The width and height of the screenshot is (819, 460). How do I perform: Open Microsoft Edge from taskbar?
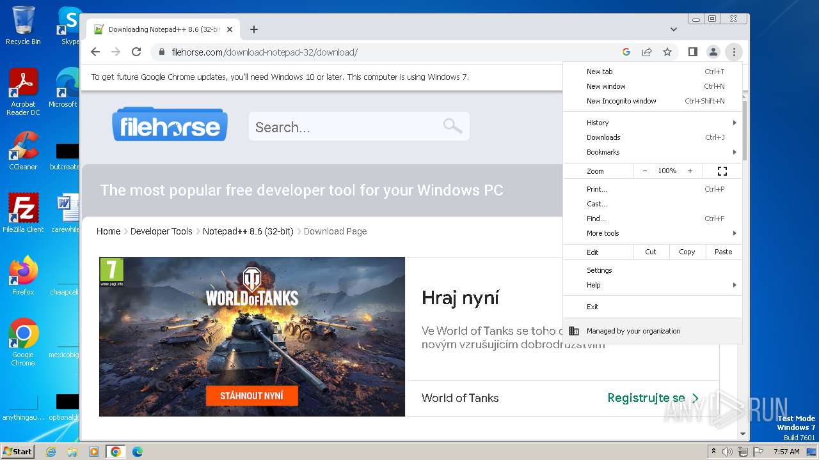click(x=138, y=452)
